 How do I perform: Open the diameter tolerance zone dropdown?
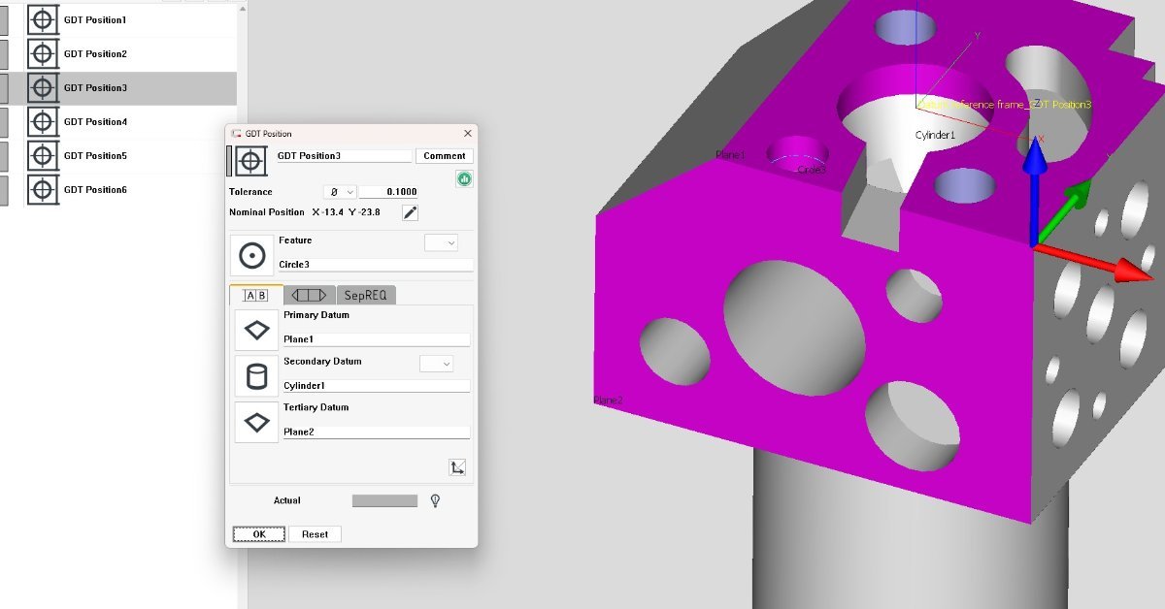(340, 192)
